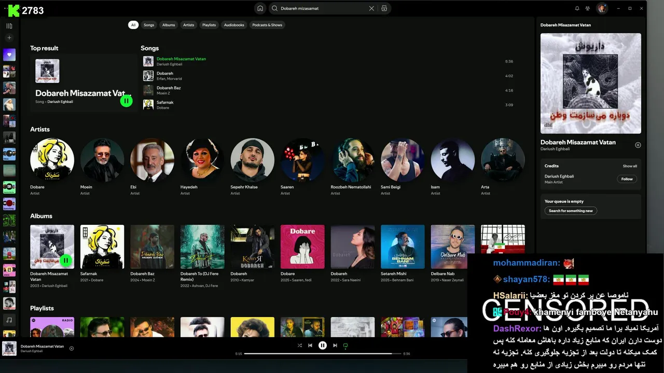
Task: Select song Dobareh Baz by Moein Z
Action: pos(328,90)
